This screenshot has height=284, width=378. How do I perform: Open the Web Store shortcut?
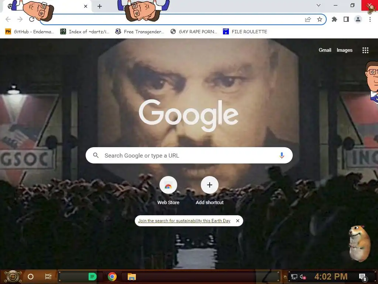168,191
